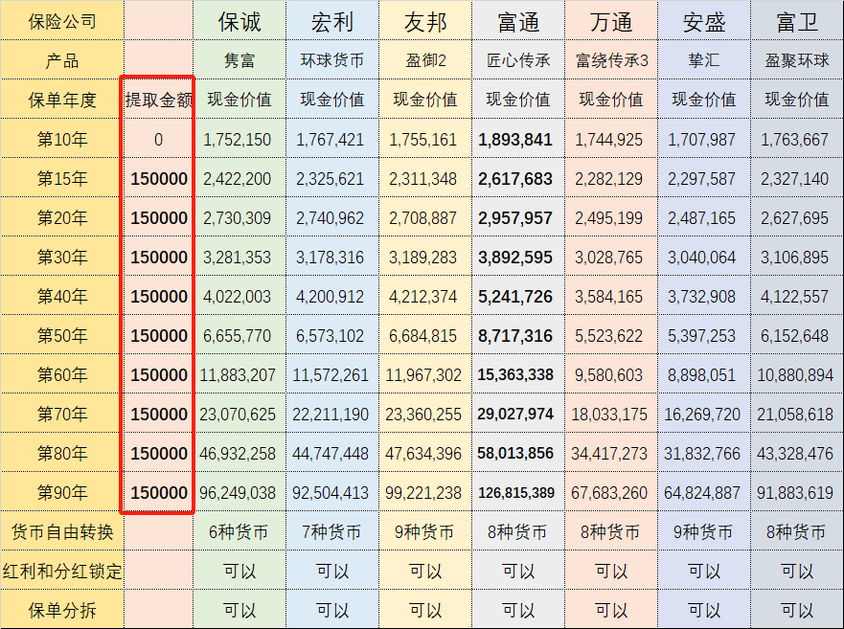Viewport: 844px width, 629px height.
Task: Select the value 96,249,038 under 保诚
Action: (238, 493)
